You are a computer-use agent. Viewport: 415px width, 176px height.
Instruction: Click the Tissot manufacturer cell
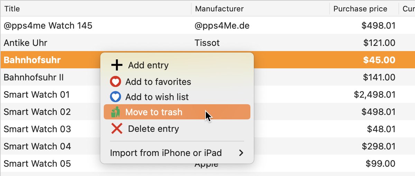pyautogui.click(x=207, y=43)
